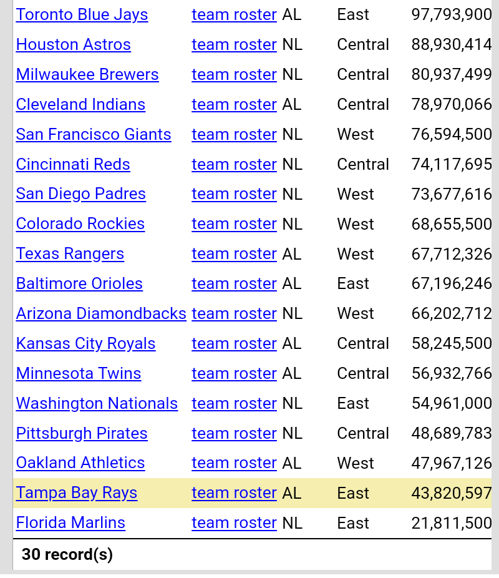Click the Minnesota Twins link

coord(79,373)
